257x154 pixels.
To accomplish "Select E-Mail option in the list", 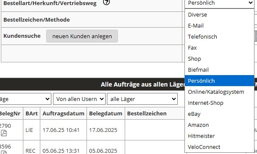I will click(x=219, y=26).
